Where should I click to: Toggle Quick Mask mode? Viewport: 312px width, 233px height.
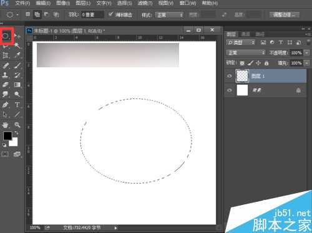click(5, 154)
